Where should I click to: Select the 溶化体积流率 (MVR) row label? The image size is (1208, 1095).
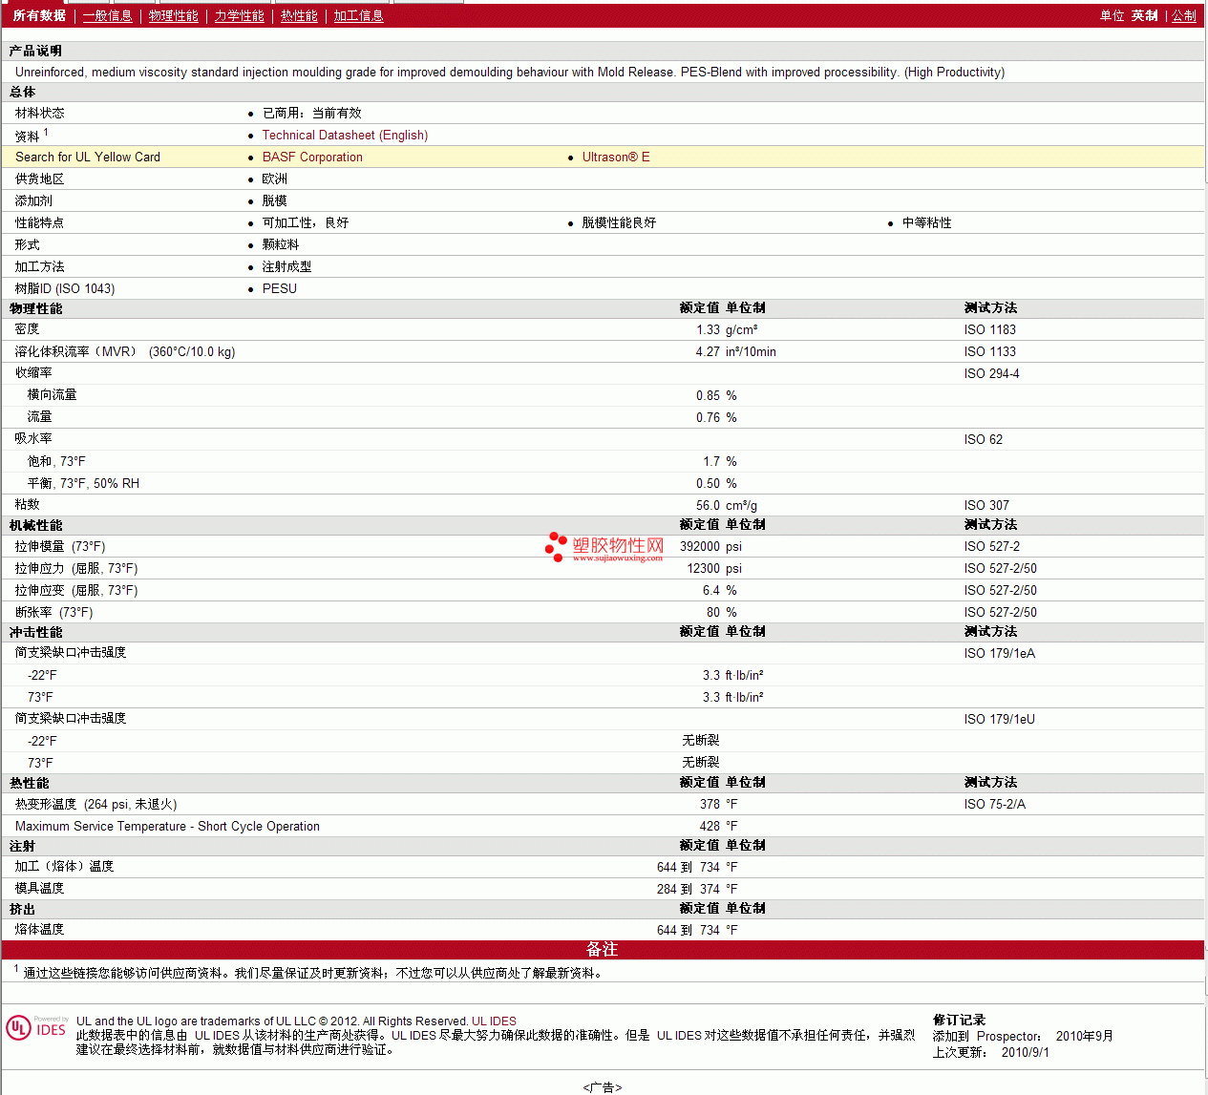[x=125, y=352]
